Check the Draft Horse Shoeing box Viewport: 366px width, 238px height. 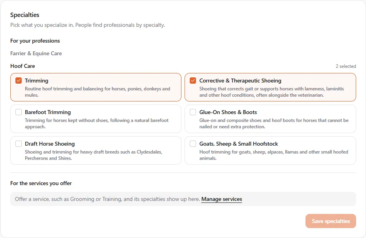click(x=19, y=144)
